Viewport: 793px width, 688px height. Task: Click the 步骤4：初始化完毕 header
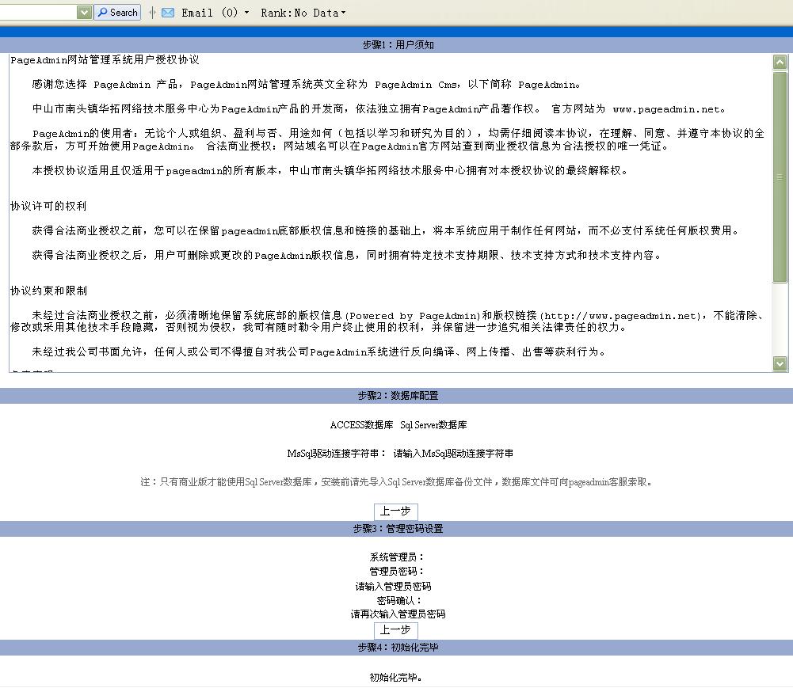point(398,648)
